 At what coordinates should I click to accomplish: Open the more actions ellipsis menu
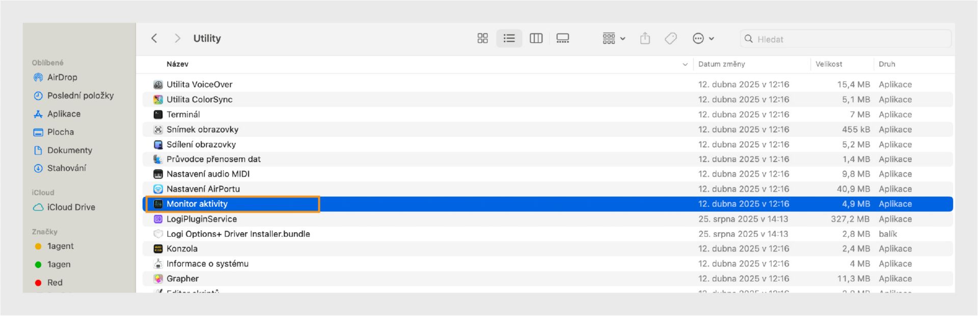point(703,39)
